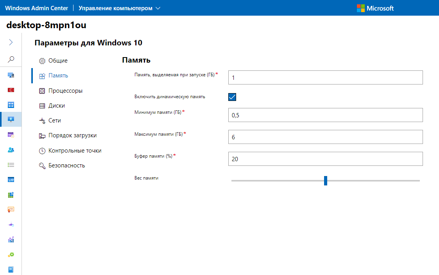This screenshot has height=275, width=439.
Task: Open the sidebar search magnifier icon
Action: tap(11, 59)
